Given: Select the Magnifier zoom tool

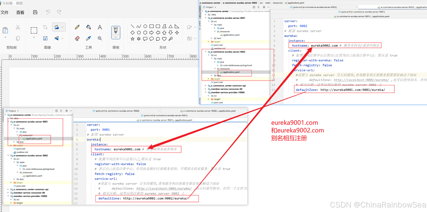Looking at the screenshot, I should coord(100,38).
